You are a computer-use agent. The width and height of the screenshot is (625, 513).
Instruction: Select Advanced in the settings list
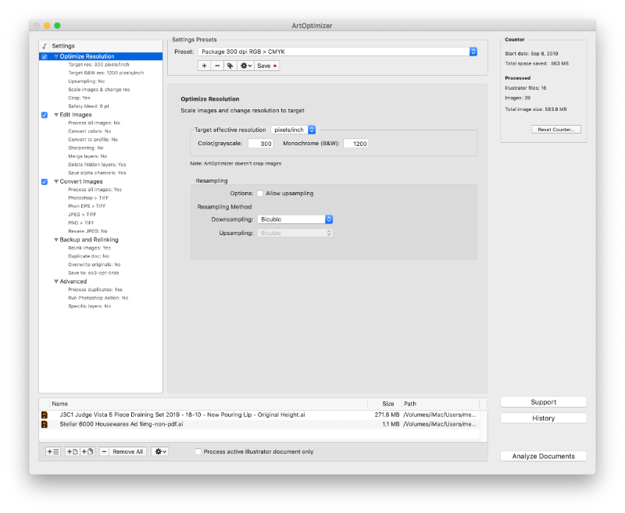point(73,281)
